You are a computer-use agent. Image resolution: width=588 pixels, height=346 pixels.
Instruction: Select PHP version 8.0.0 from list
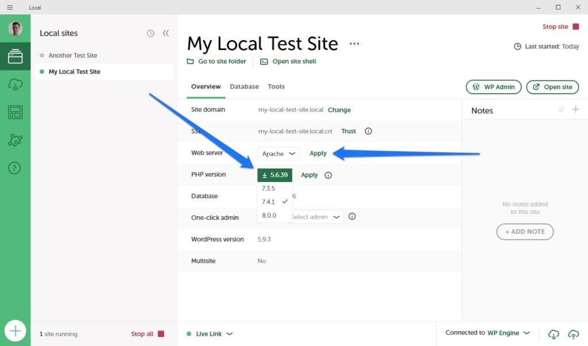[269, 216]
